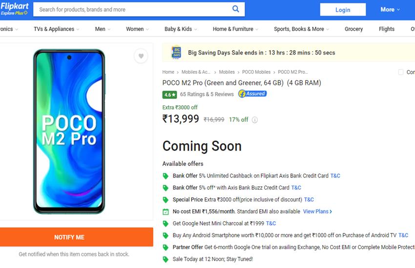Image resolution: width=415 pixels, height=268 pixels.
Task: Click the ₹13,999 price
Action: pyautogui.click(x=181, y=119)
